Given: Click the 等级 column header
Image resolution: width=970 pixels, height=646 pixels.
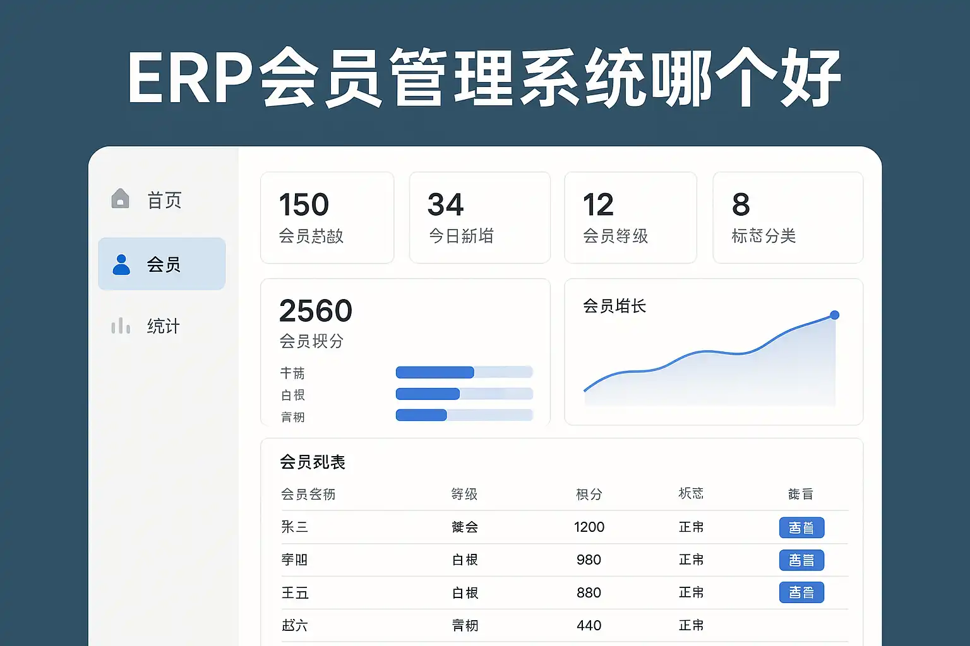Looking at the screenshot, I should coord(464,494).
